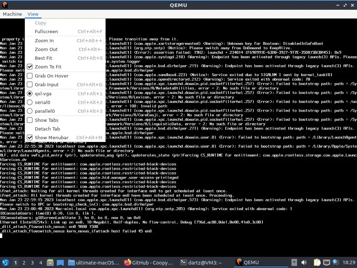Screen dimensions: 357x268
Task: Click the network monitor tray icon
Action: (326, 262)
